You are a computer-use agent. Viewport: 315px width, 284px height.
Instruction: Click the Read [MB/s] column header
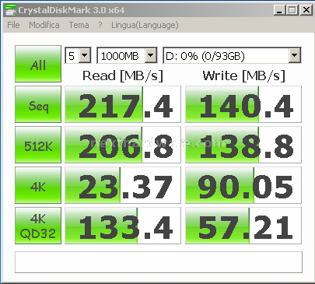(x=123, y=76)
